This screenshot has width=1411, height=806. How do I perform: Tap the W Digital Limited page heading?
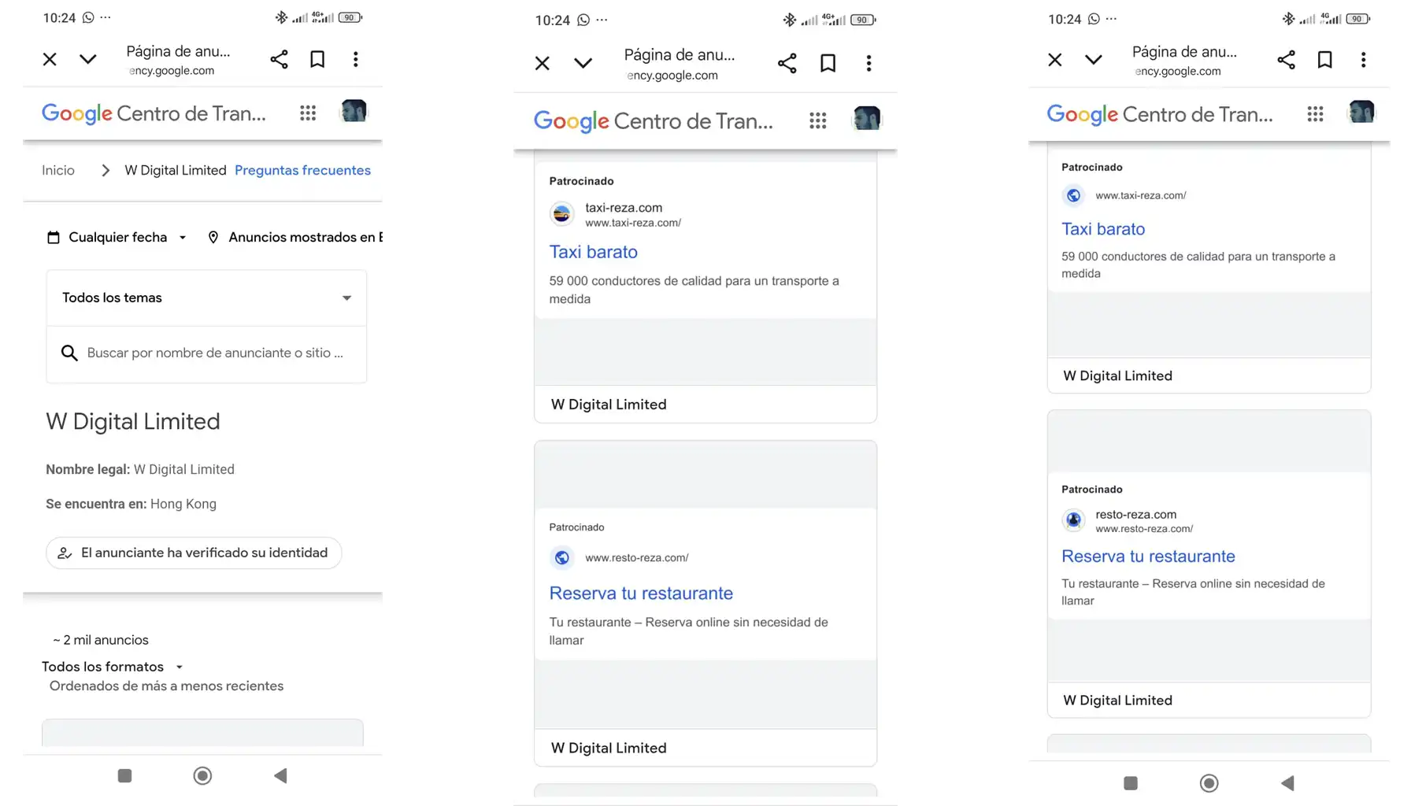133,422
